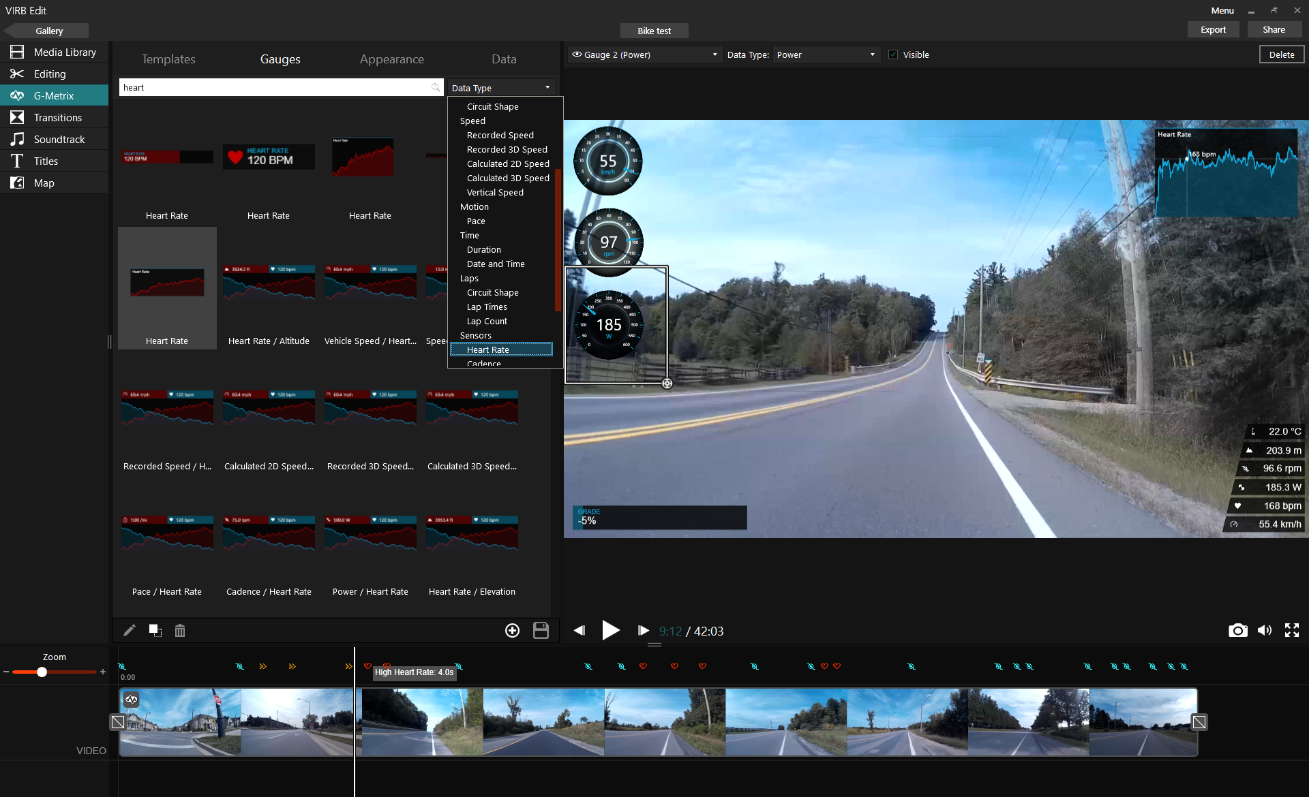
Task: Click the Delete gauge button
Action: 1281,54
